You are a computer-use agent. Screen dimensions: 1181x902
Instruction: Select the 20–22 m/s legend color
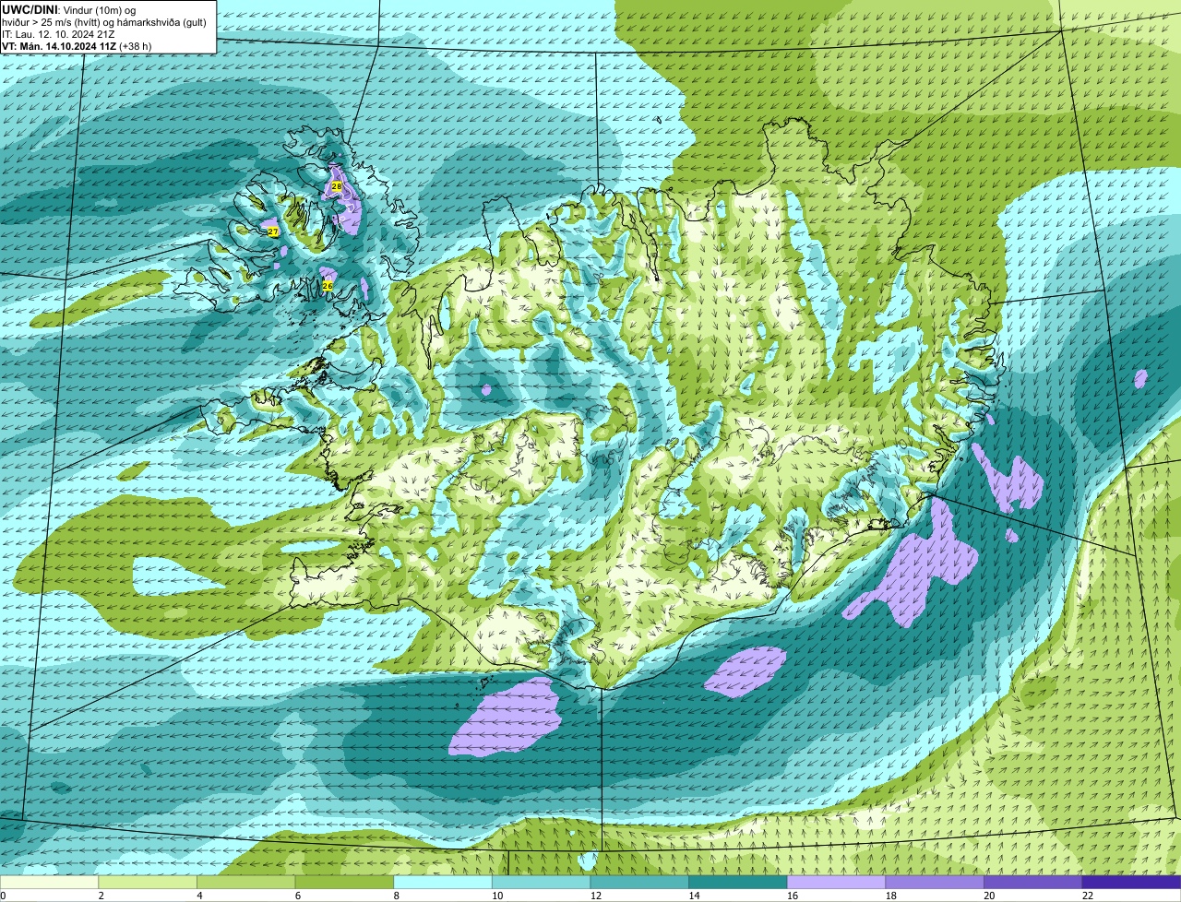(x=1033, y=882)
